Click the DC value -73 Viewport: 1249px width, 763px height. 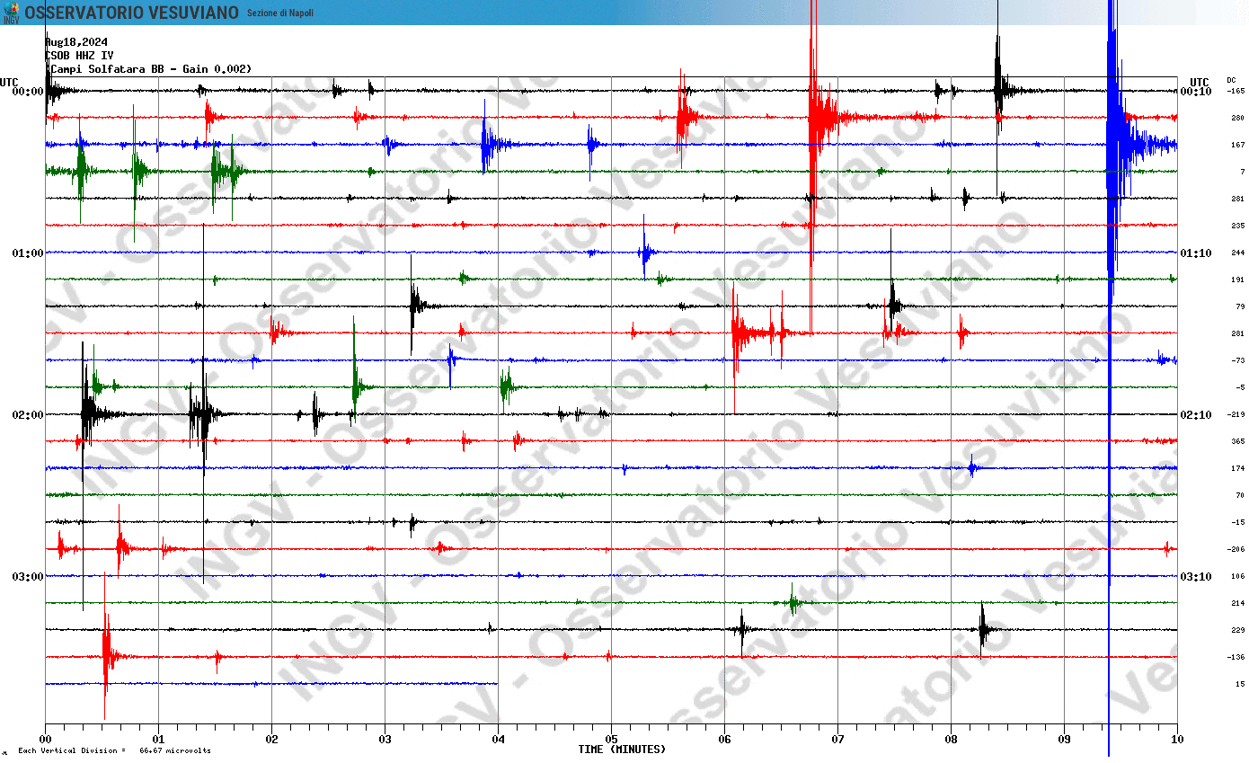[x=1239, y=360]
